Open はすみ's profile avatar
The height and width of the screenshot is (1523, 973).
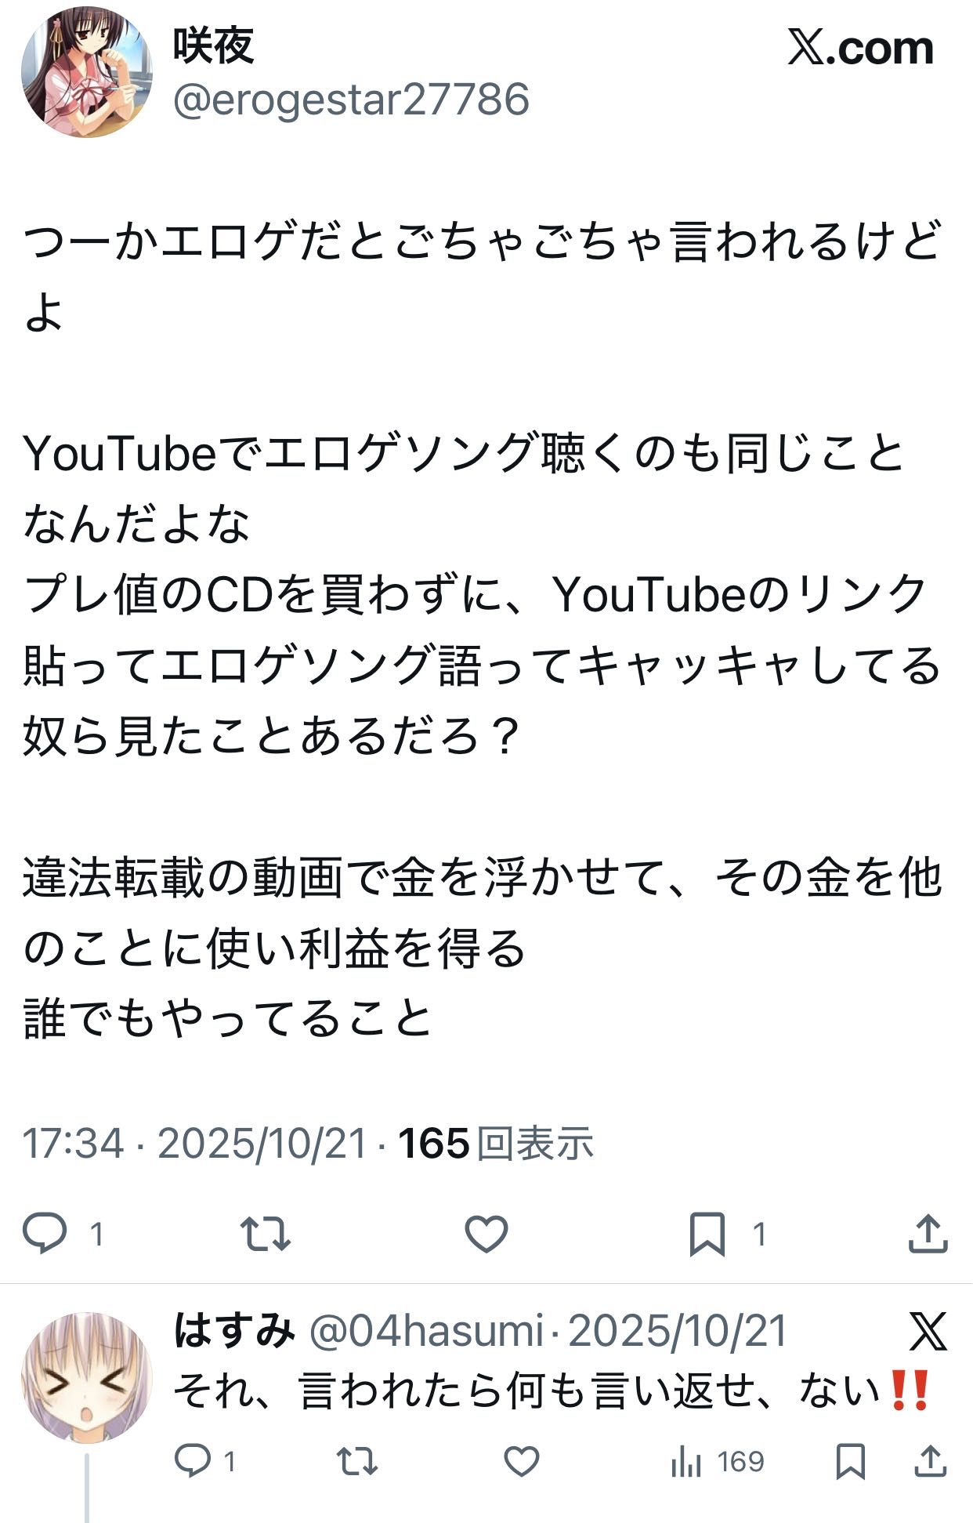tap(86, 1377)
